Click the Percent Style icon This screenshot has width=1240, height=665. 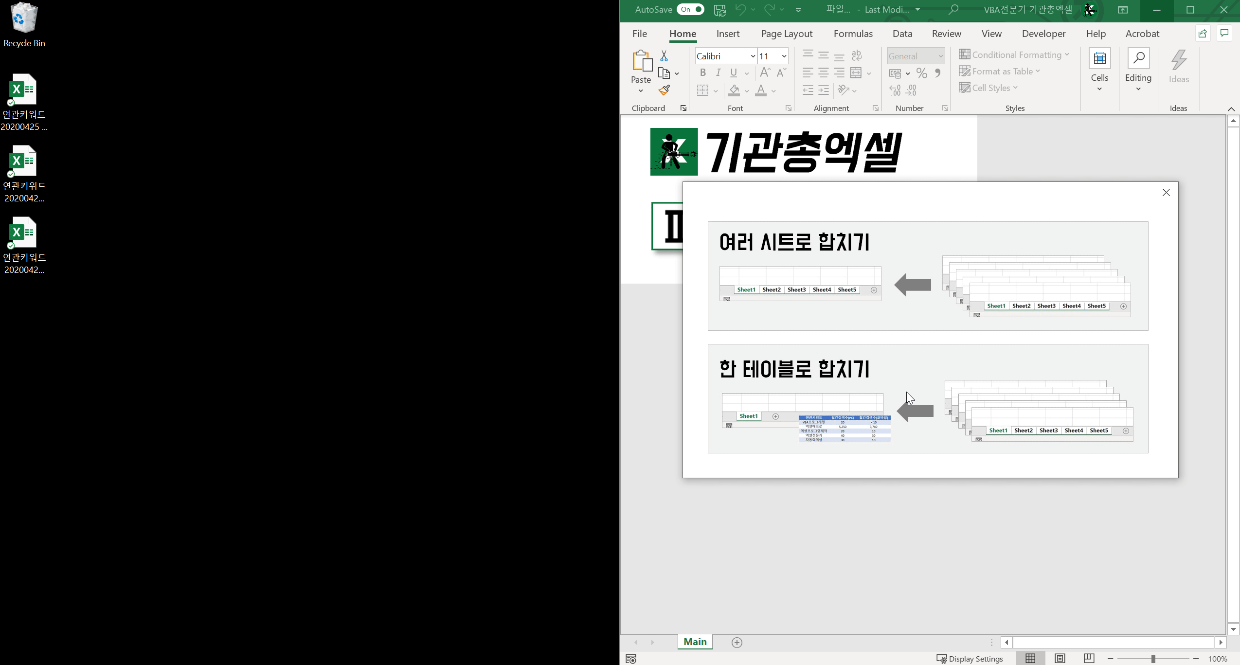pos(921,73)
